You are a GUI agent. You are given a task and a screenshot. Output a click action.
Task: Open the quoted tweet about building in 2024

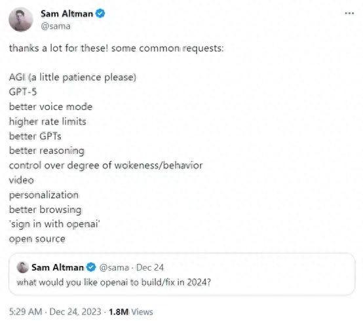click(181, 274)
